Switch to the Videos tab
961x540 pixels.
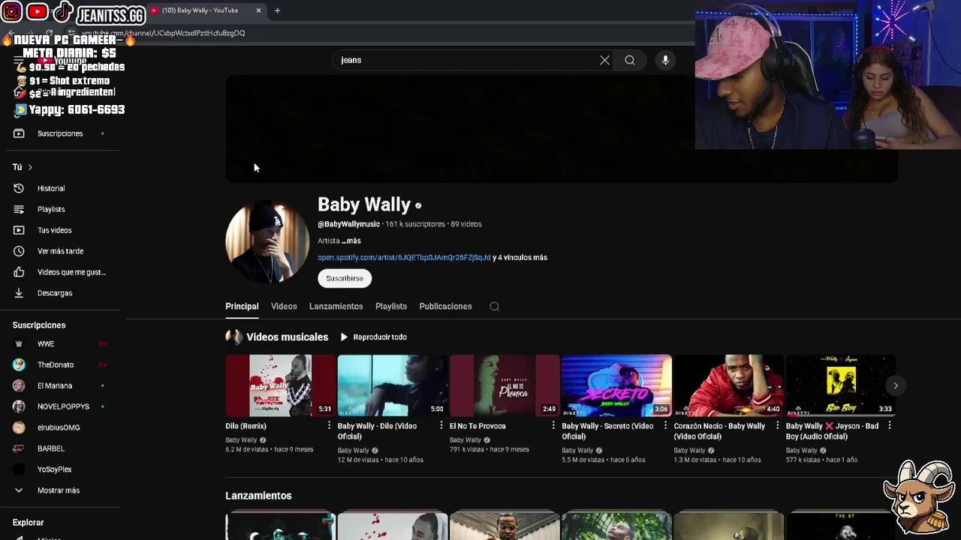pyautogui.click(x=284, y=306)
